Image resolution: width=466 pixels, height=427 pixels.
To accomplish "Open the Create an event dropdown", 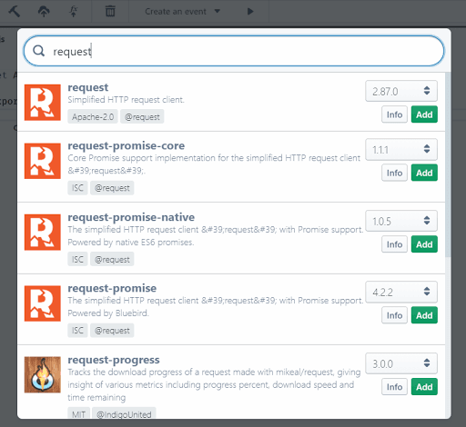I will (182, 12).
